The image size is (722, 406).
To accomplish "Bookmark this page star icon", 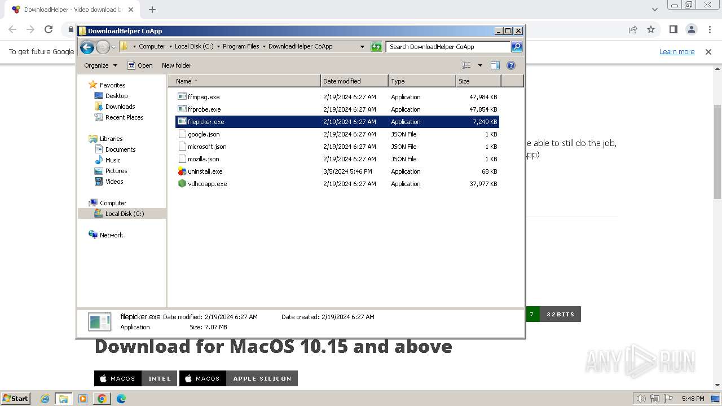I will [x=651, y=29].
